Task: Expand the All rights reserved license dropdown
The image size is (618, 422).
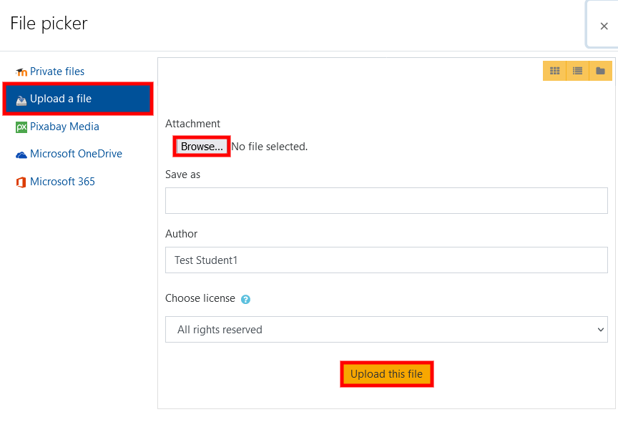Action: [386, 330]
